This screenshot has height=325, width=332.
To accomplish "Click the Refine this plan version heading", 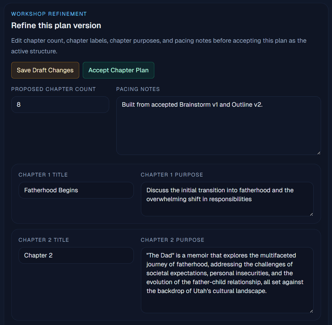I will tap(56, 25).
